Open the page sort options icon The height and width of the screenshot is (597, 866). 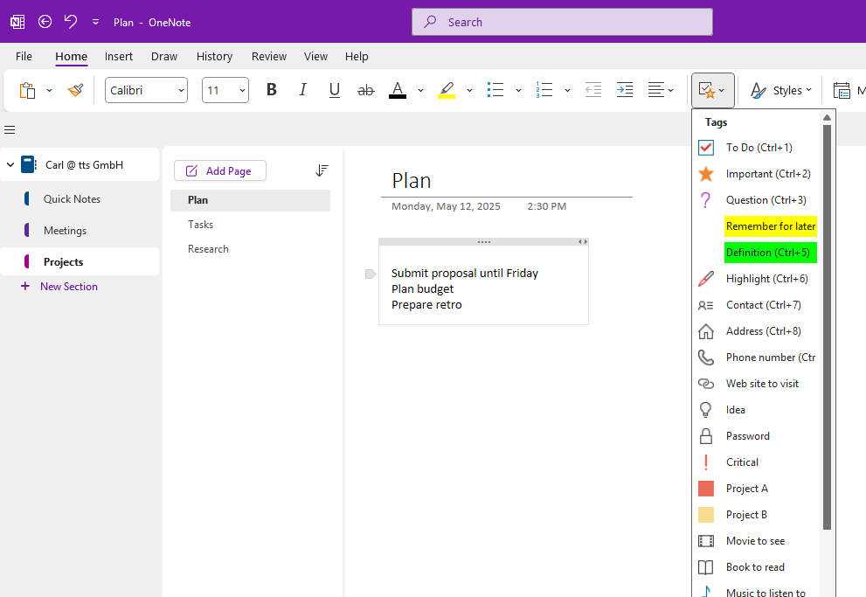pyautogui.click(x=322, y=170)
